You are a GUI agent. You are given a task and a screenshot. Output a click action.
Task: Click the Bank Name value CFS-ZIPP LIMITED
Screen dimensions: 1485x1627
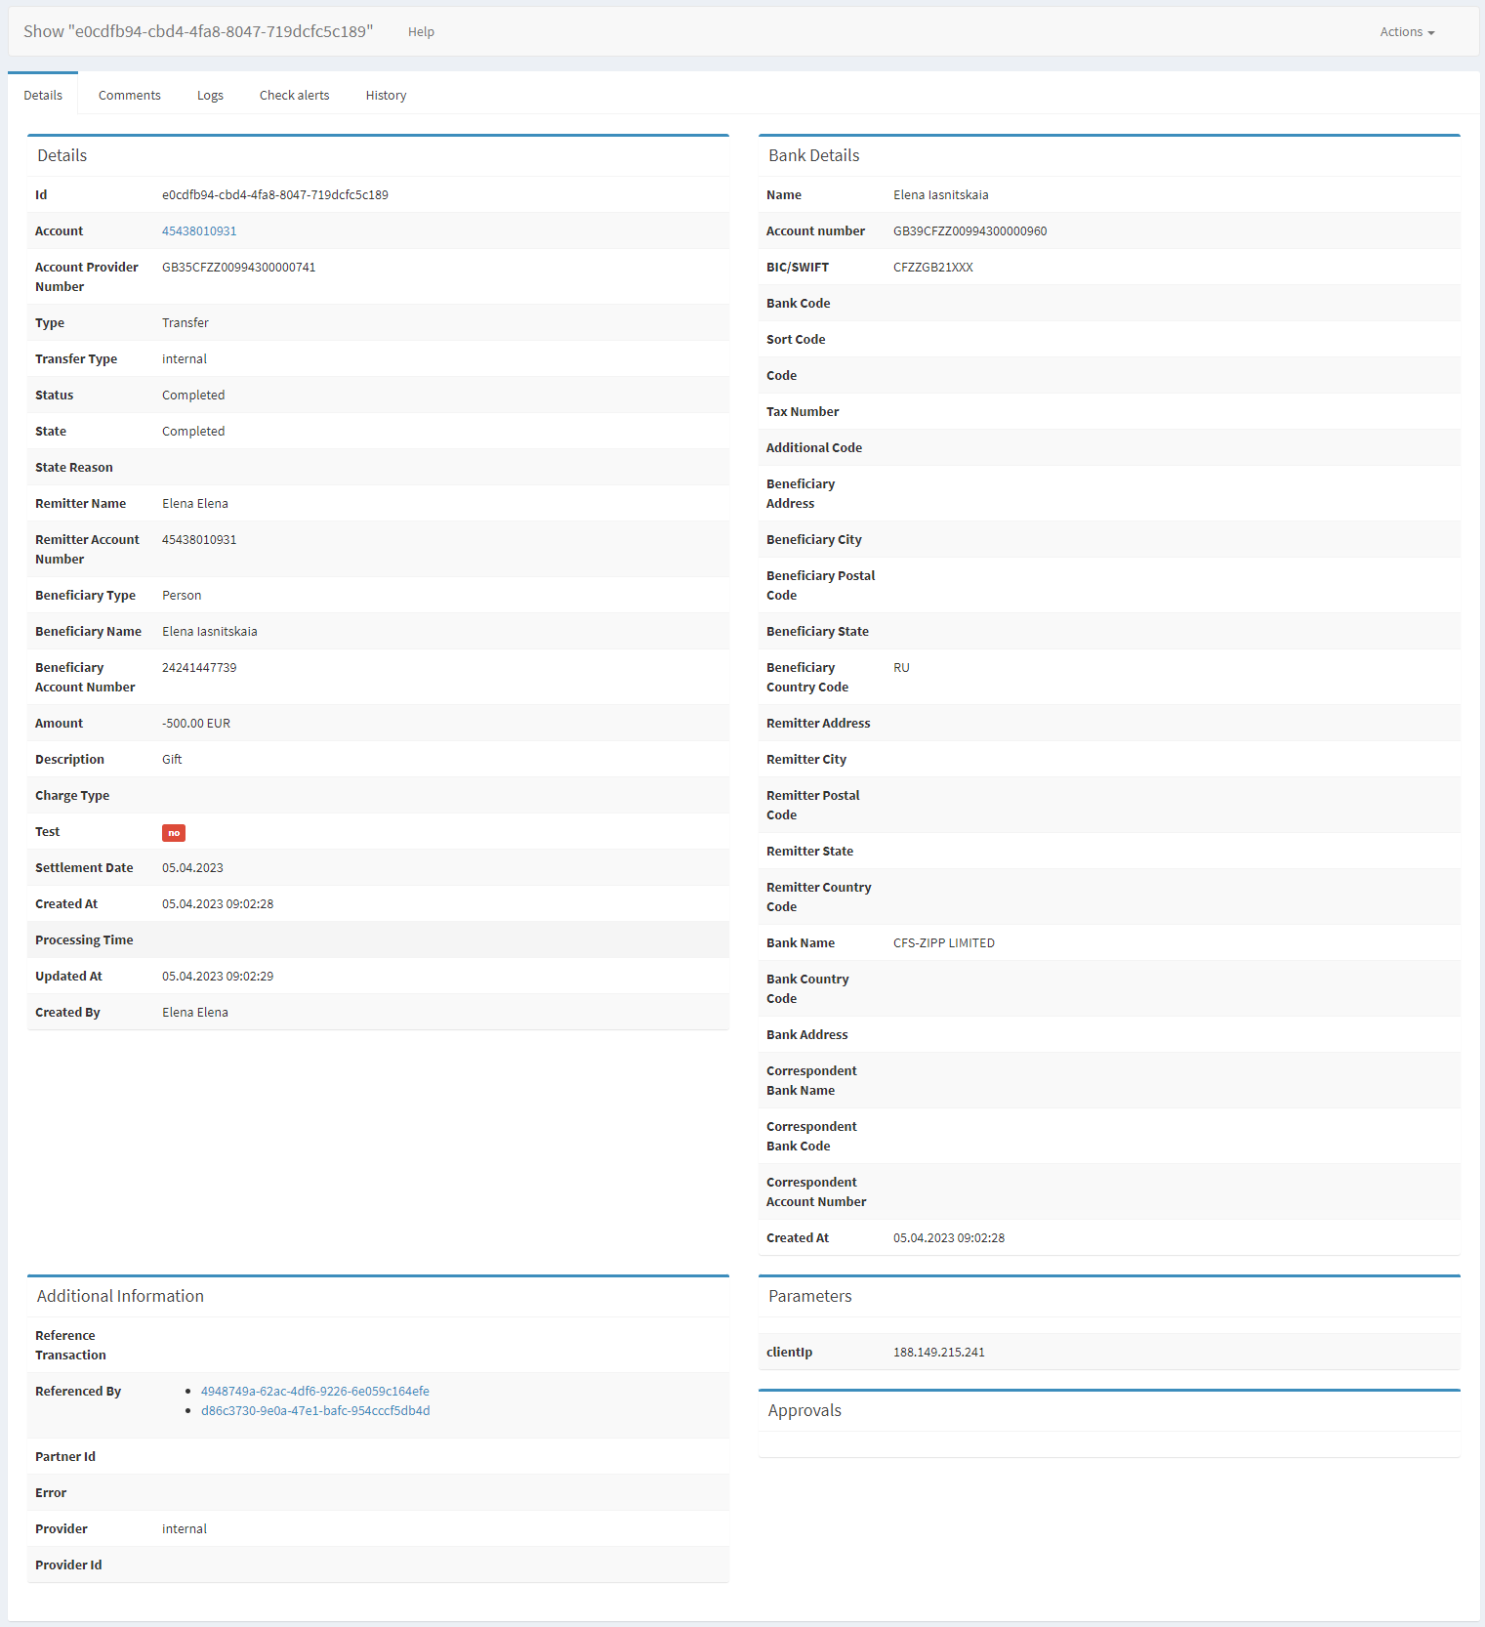[943, 943]
